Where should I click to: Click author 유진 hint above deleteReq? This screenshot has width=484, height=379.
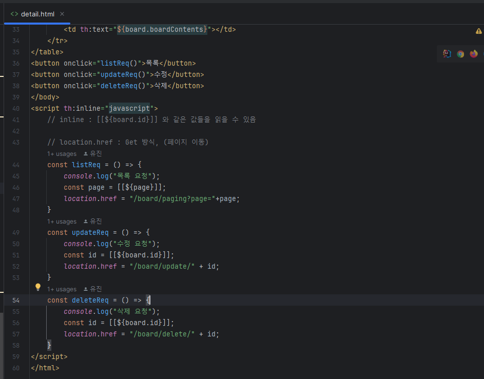92,289
